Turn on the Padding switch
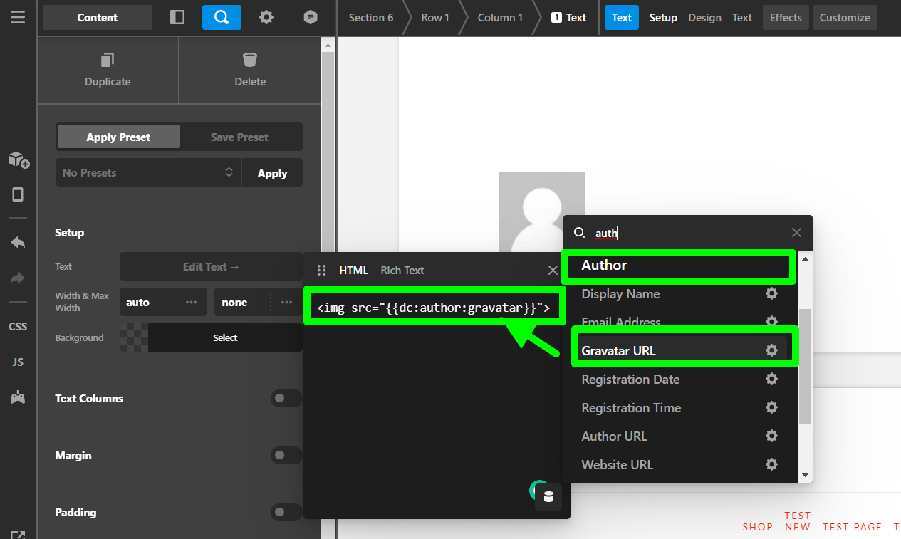The image size is (901, 539). [x=286, y=512]
